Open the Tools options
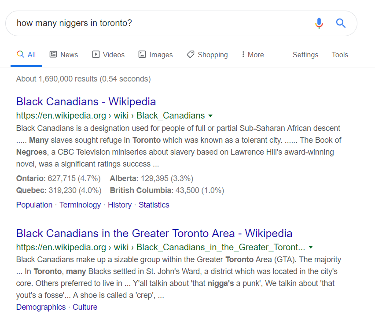The height and width of the screenshot is (319, 375). (x=340, y=55)
